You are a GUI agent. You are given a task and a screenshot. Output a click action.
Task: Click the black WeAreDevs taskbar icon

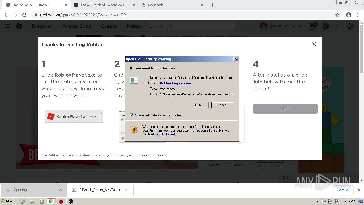click(71, 201)
